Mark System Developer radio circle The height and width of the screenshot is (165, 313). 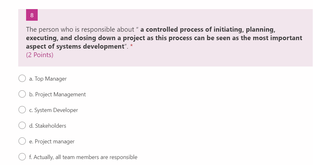22,109
